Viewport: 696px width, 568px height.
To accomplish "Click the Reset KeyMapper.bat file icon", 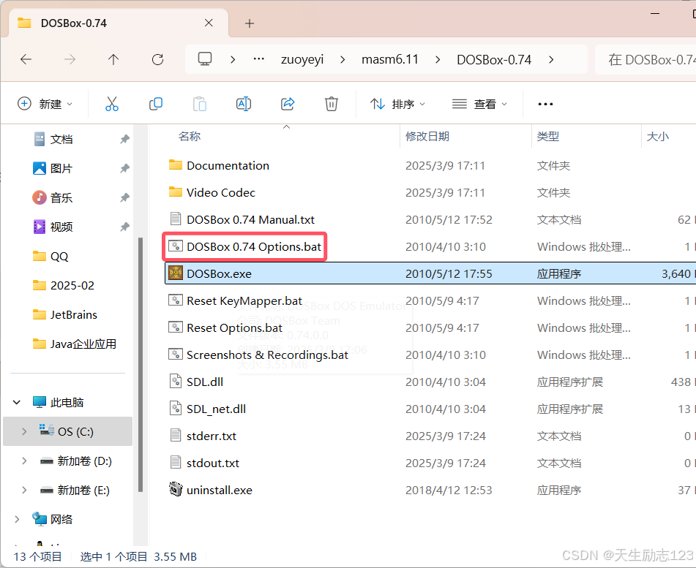I will (x=176, y=300).
